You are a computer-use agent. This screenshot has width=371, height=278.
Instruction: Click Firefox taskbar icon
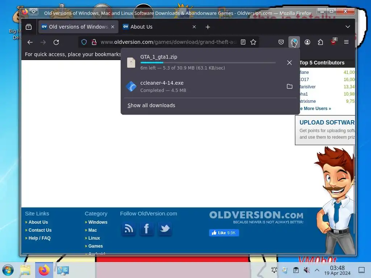(x=44, y=270)
